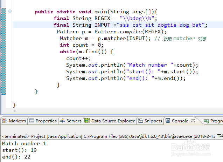
Task: Click the INPUT string literal value
Action: tap(161, 25)
